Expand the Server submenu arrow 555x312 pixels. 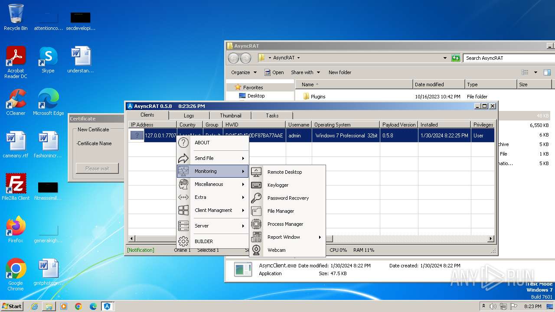(x=243, y=226)
